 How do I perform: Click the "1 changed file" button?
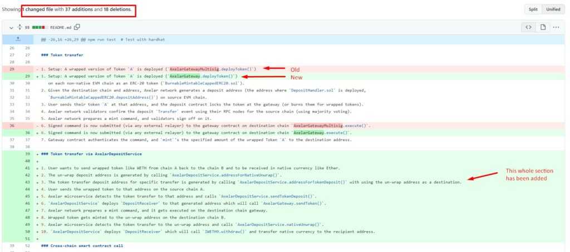[38, 10]
